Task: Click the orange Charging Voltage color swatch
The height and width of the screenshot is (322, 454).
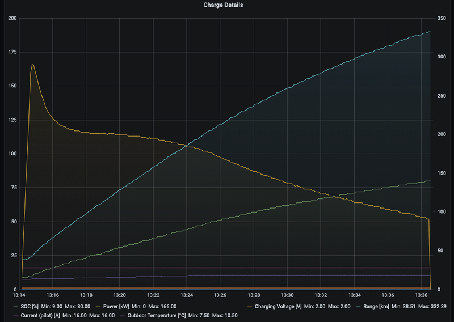Action: tap(250, 307)
